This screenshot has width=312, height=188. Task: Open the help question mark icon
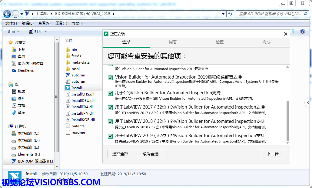(302, 31)
